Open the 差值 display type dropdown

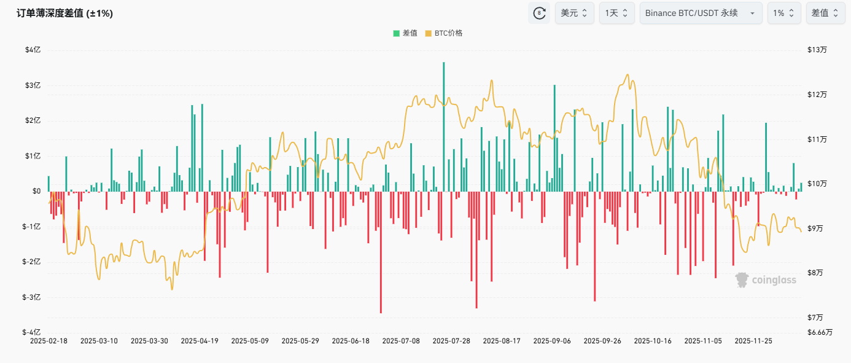point(825,13)
